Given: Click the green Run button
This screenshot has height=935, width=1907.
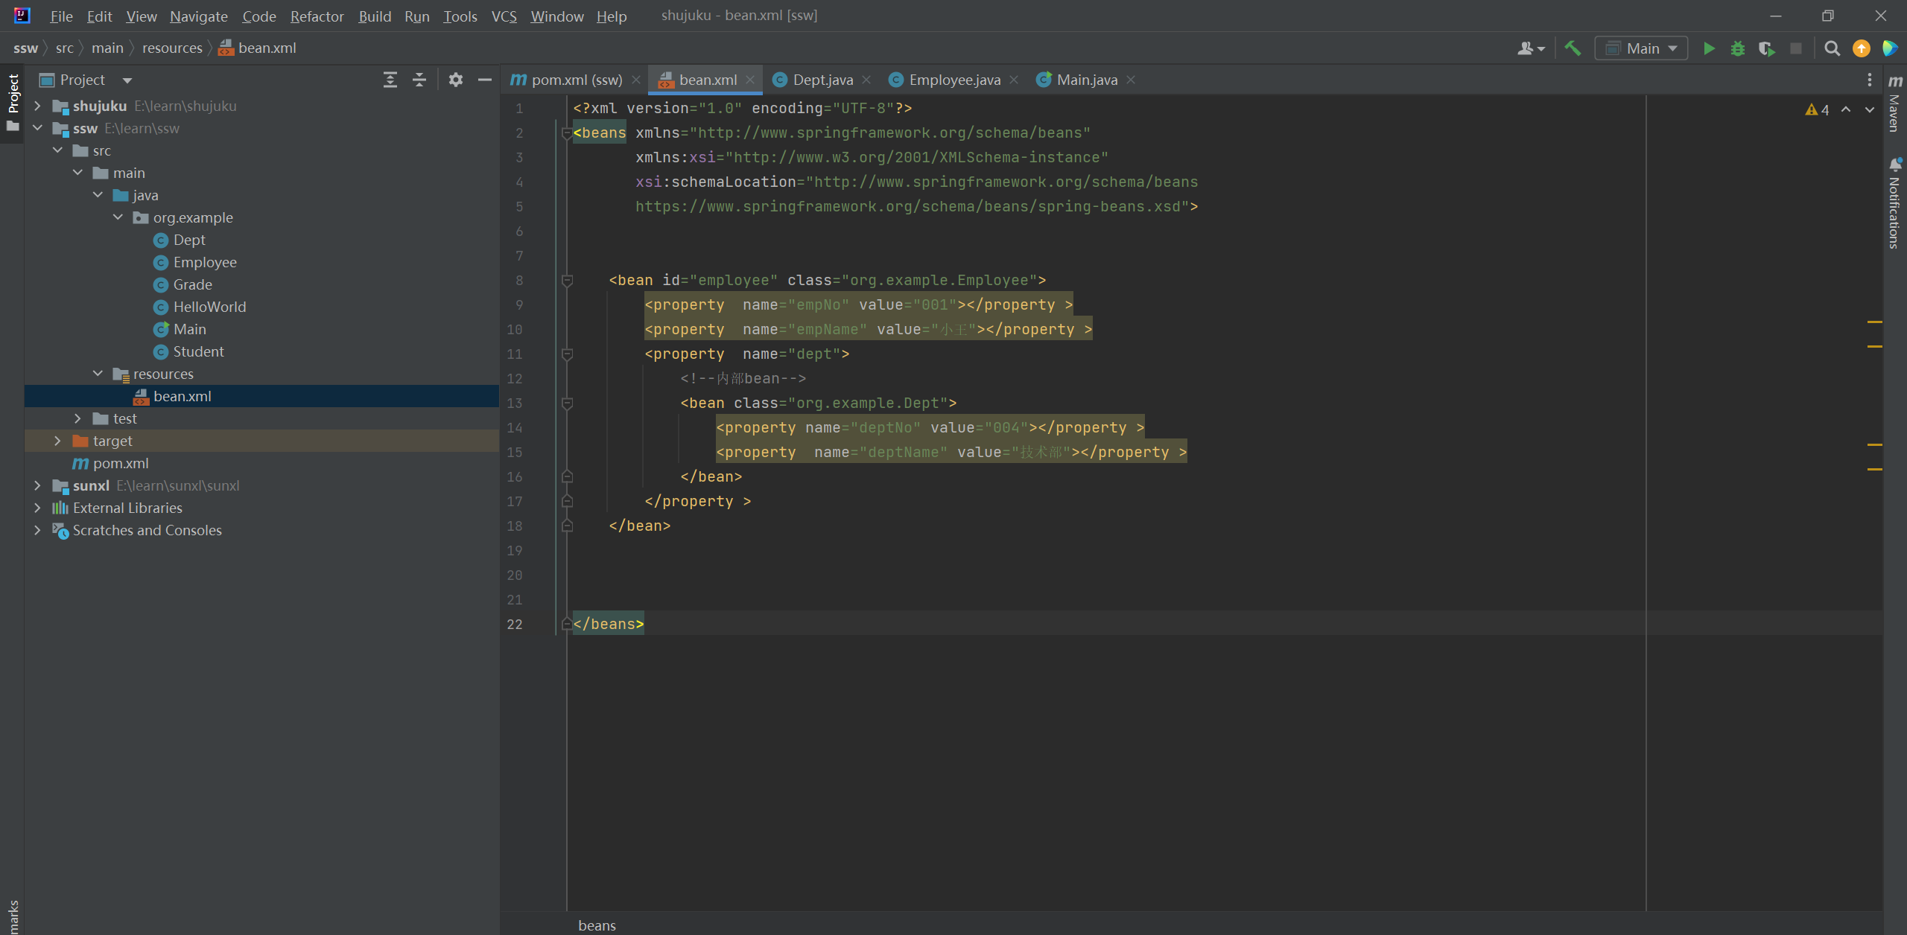Looking at the screenshot, I should tap(1709, 48).
